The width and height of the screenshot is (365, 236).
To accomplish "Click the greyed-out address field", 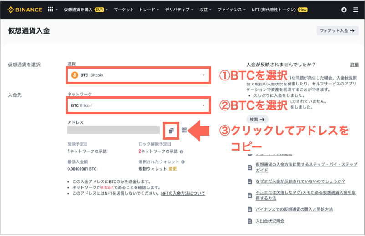I will click(113, 130).
